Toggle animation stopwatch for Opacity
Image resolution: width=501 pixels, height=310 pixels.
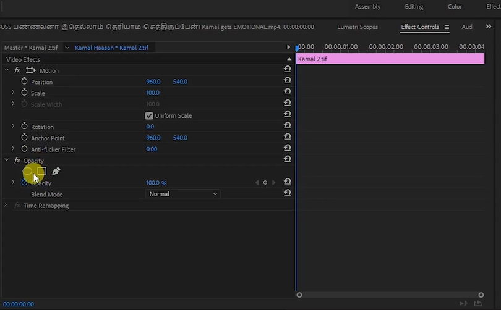pyautogui.click(x=24, y=182)
